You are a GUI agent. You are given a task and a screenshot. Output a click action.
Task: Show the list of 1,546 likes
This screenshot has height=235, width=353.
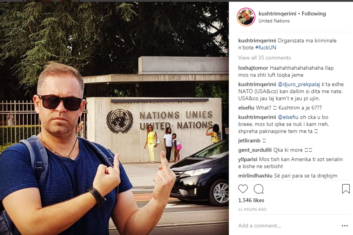pos(251,200)
